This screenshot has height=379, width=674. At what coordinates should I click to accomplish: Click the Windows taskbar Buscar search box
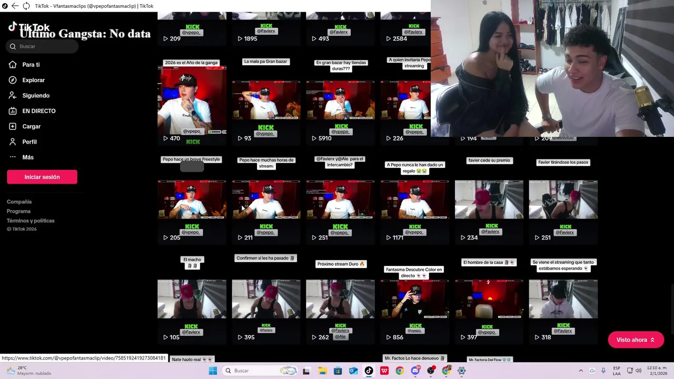260,371
